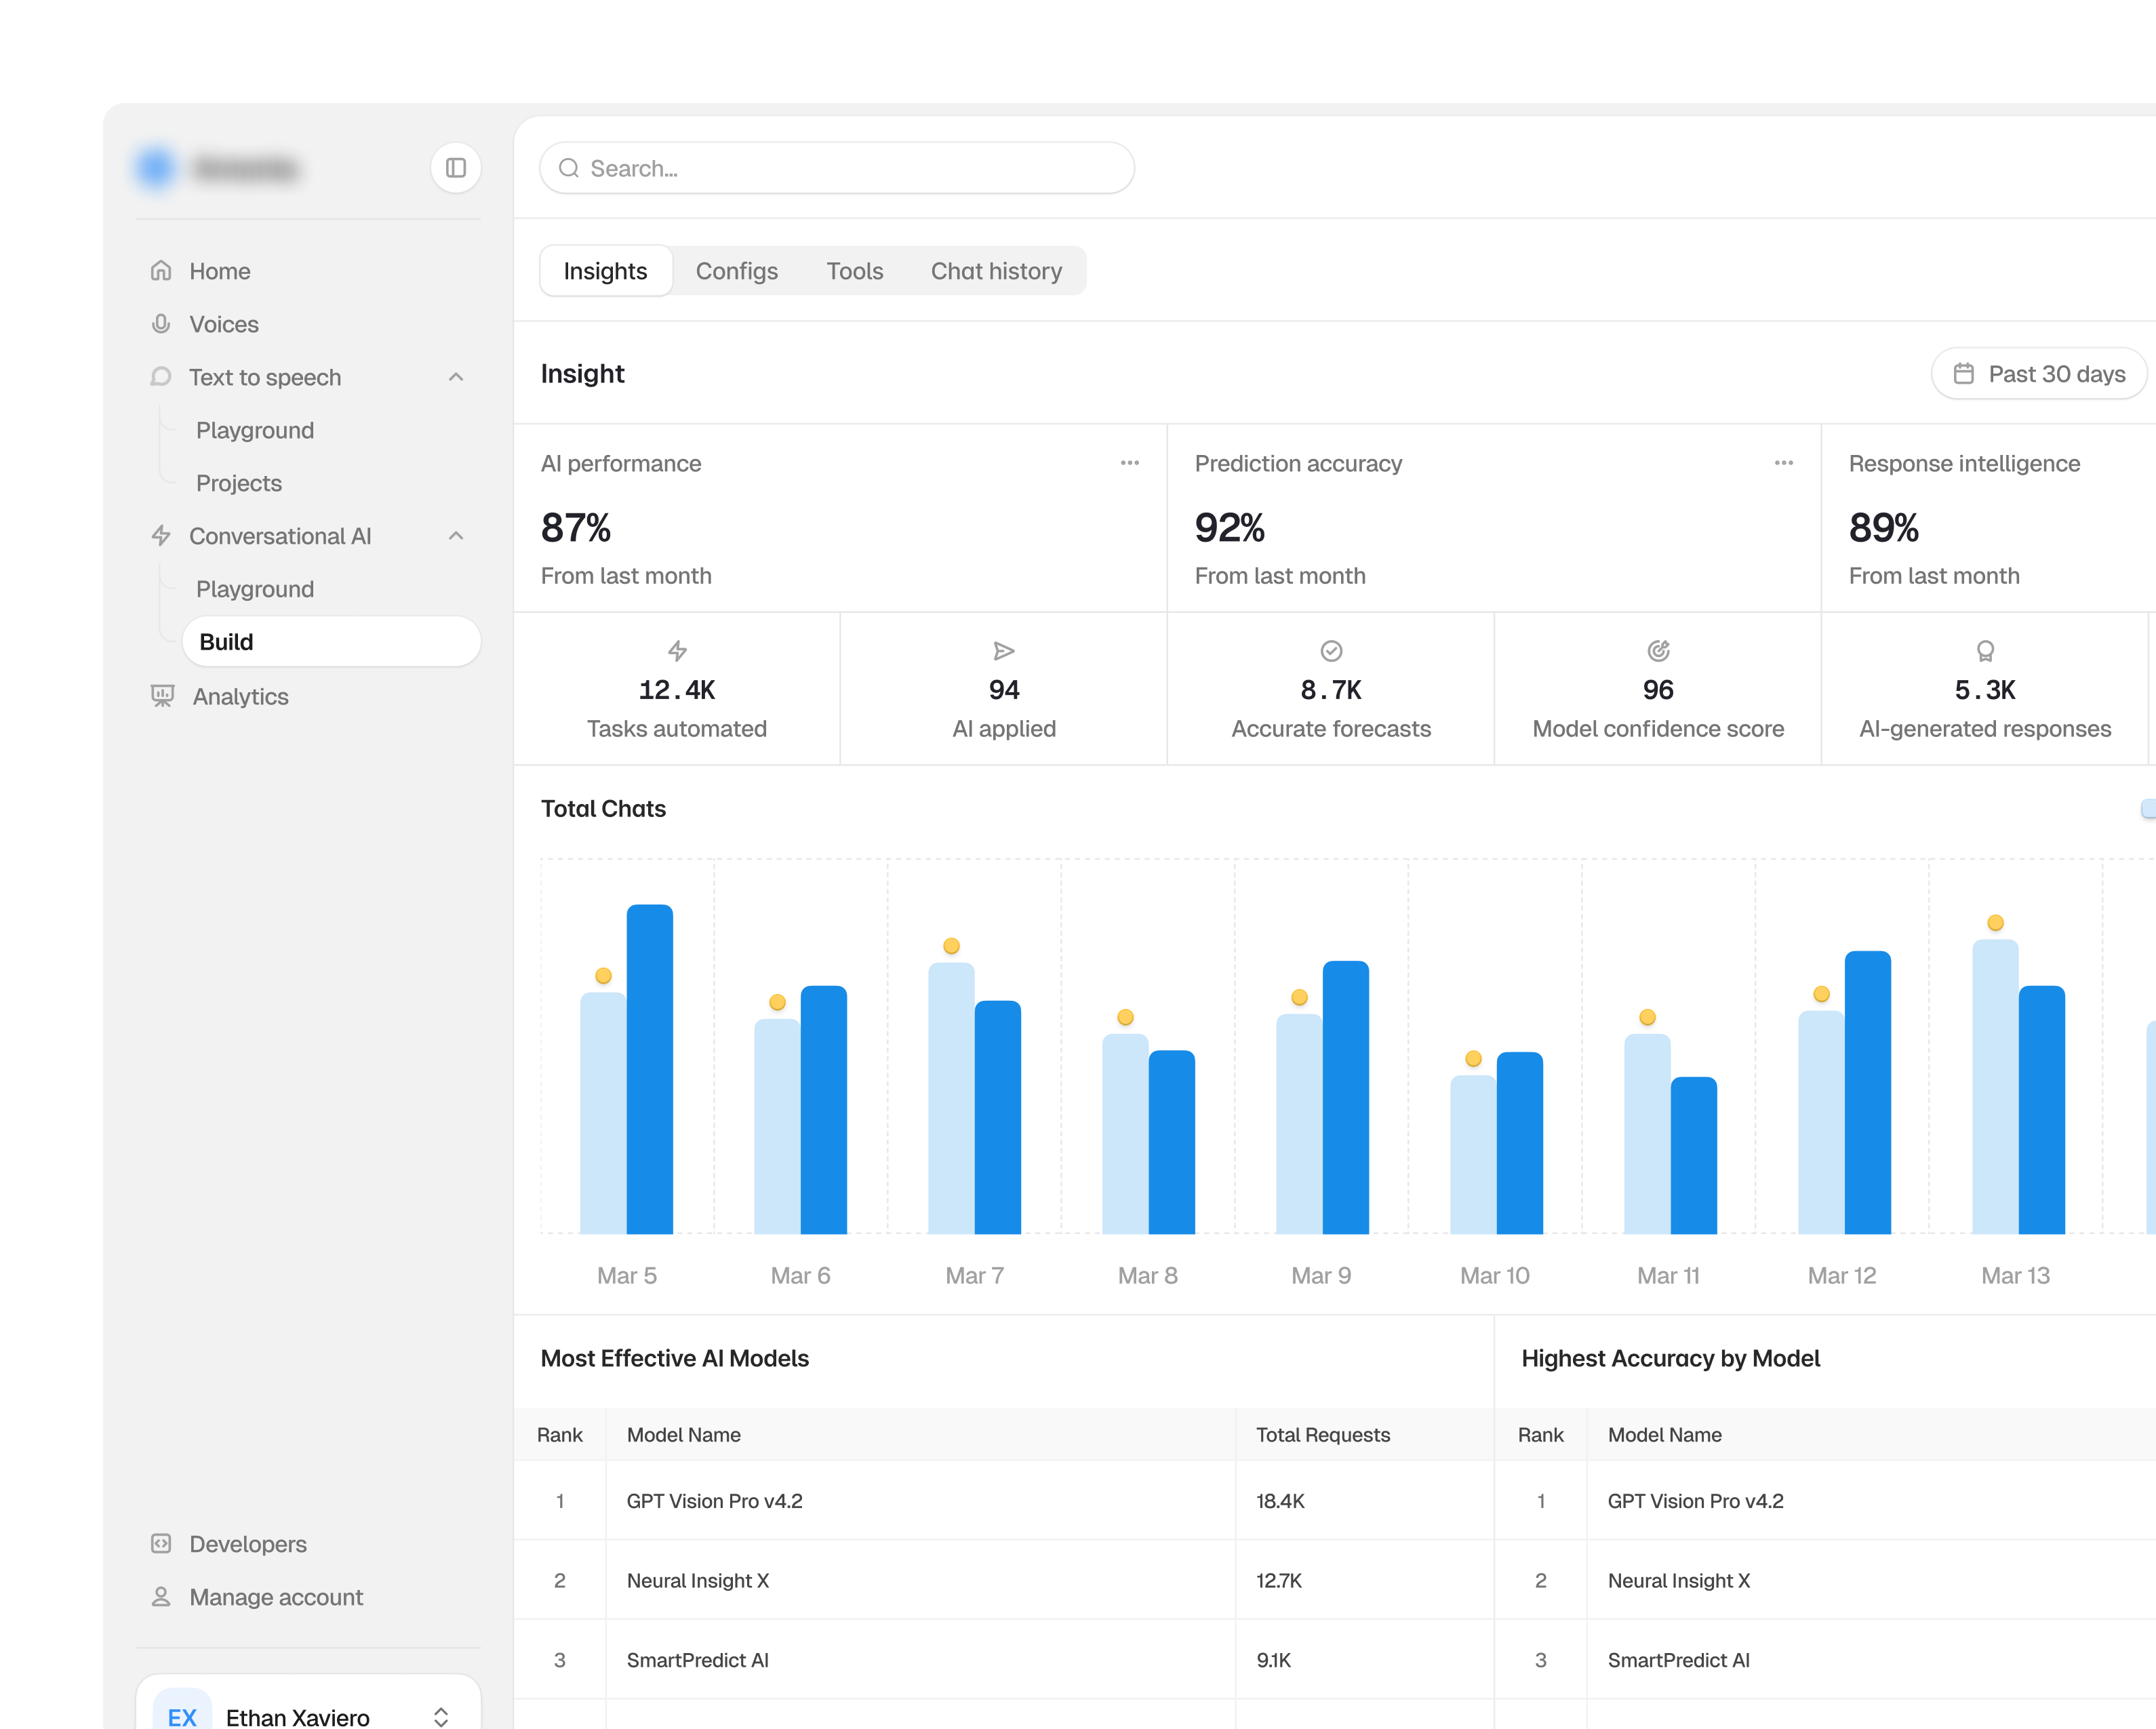Open the Past 30 days date selector
This screenshot has height=1729, width=2156.
pyautogui.click(x=2039, y=373)
